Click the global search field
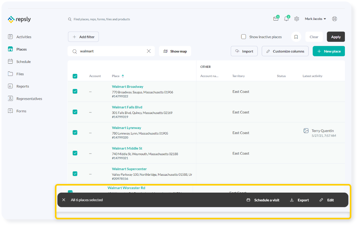The image size is (359, 227). pyautogui.click(x=102, y=19)
